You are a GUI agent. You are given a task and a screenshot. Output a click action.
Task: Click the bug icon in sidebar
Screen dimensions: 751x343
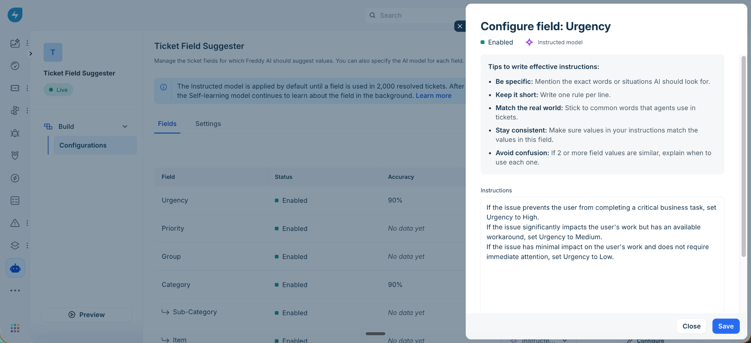click(15, 133)
